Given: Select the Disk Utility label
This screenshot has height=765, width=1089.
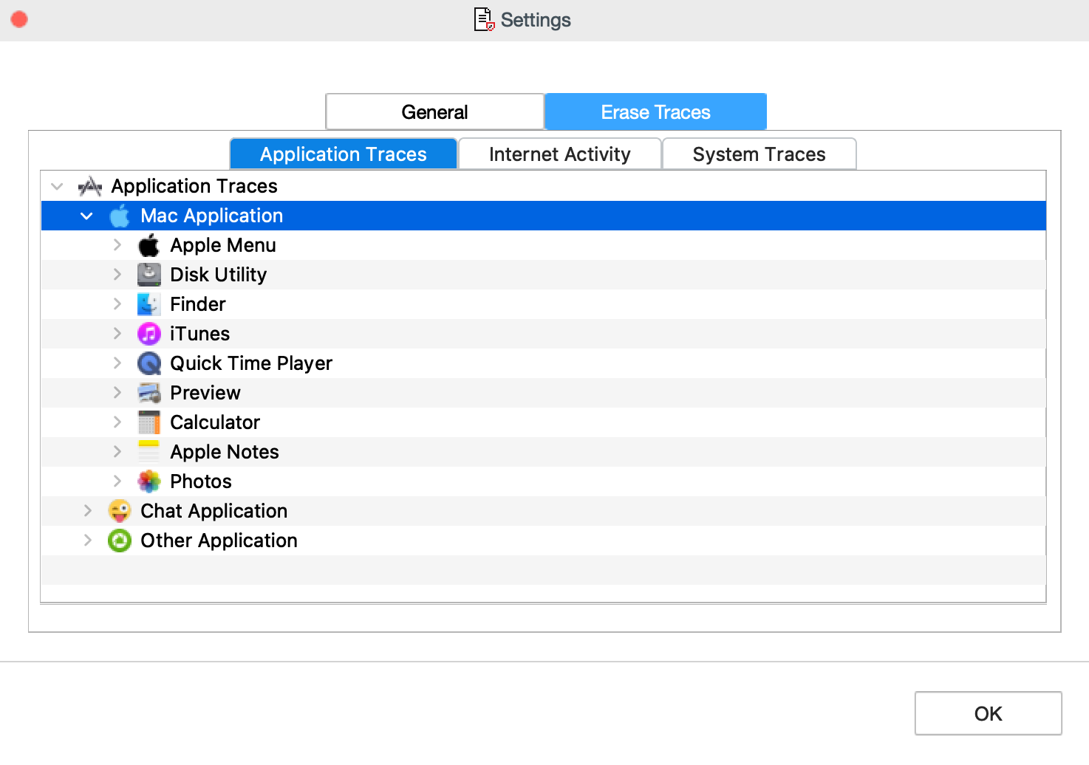Looking at the screenshot, I should 219,275.
